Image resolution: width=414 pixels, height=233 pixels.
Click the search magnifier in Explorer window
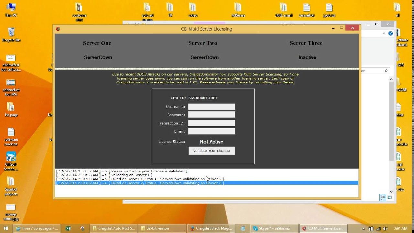pos(386,71)
